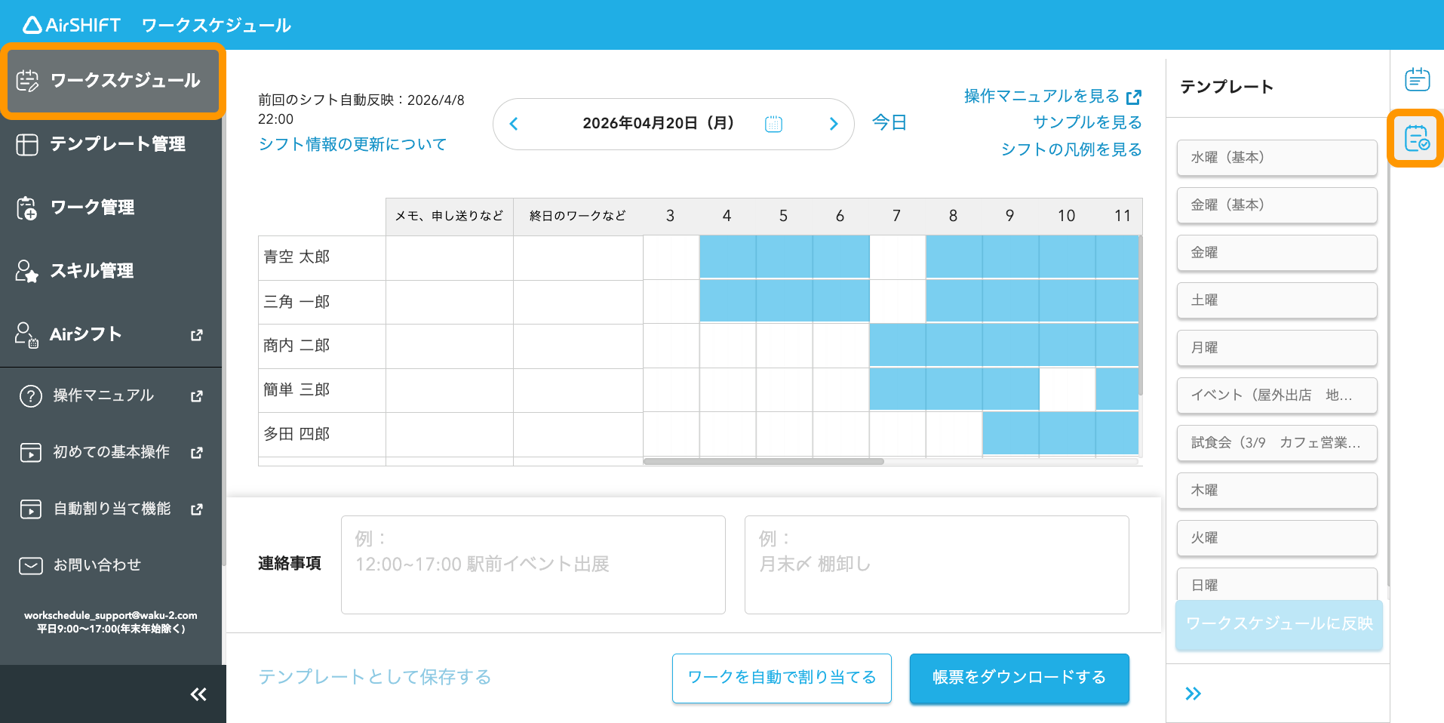Open the ワークスケジュール sidebar menu
Image resolution: width=1444 pixels, height=723 pixels.
(x=112, y=81)
